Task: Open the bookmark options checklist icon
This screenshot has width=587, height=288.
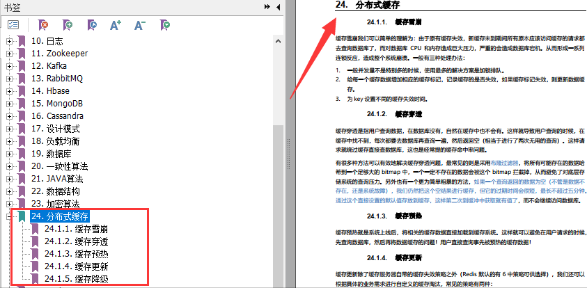Action: [x=13, y=25]
